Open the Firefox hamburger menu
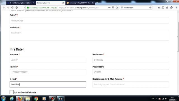This screenshot has width=179, height=101. (176, 8)
